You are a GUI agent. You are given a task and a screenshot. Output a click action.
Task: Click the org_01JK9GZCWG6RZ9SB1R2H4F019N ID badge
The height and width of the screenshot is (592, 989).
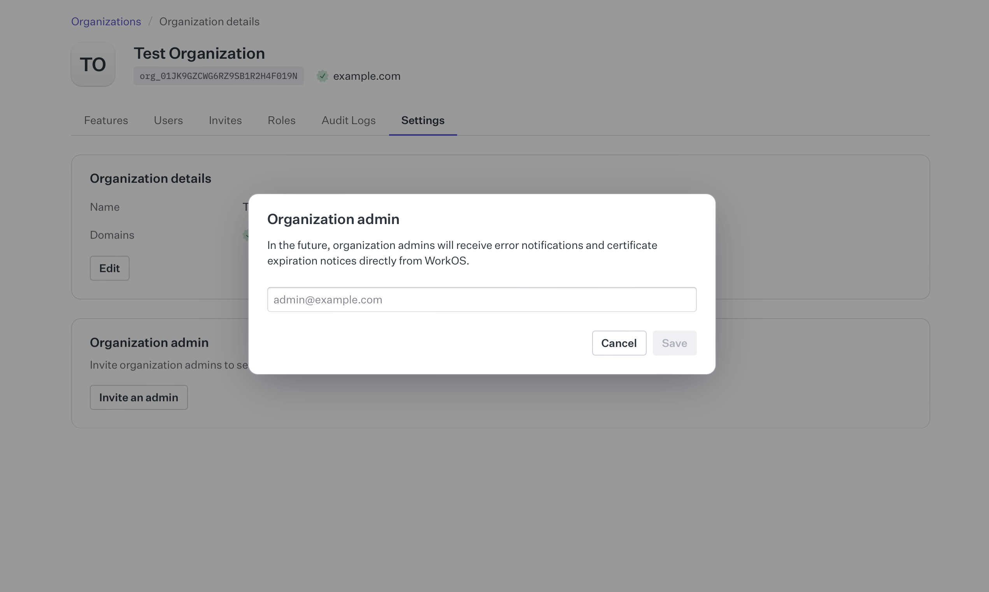coord(218,76)
